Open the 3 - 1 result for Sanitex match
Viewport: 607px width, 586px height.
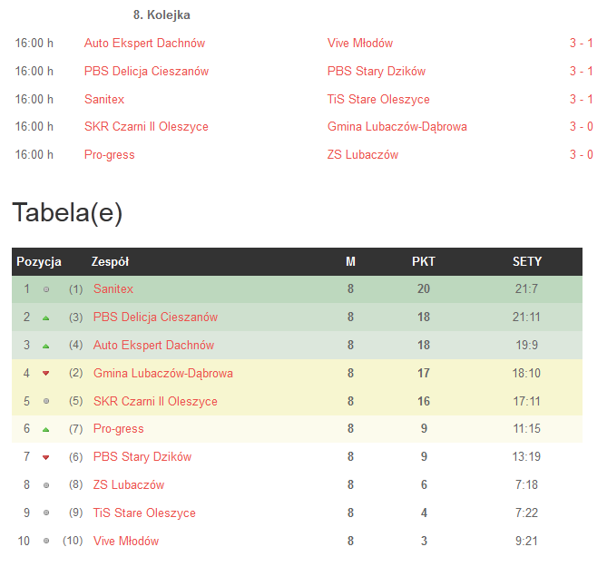point(581,100)
